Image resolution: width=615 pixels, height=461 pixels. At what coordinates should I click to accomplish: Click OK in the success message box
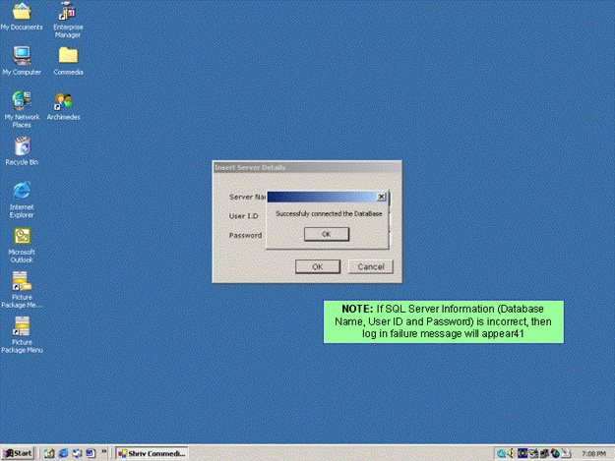326,234
